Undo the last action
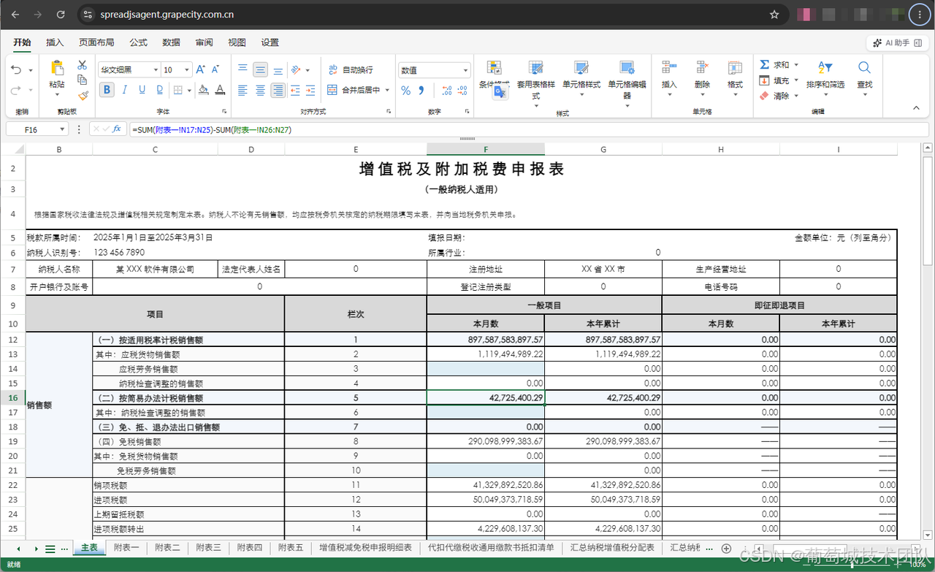935x572 pixels. point(16,69)
